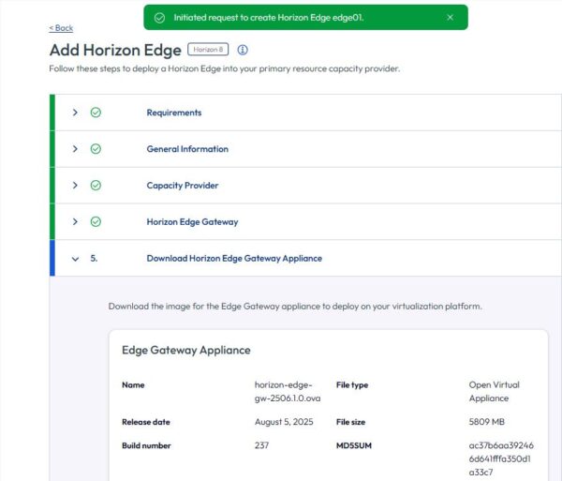Expand the Horizon Edge Gateway step chevron
The image size is (562, 481).
point(75,221)
